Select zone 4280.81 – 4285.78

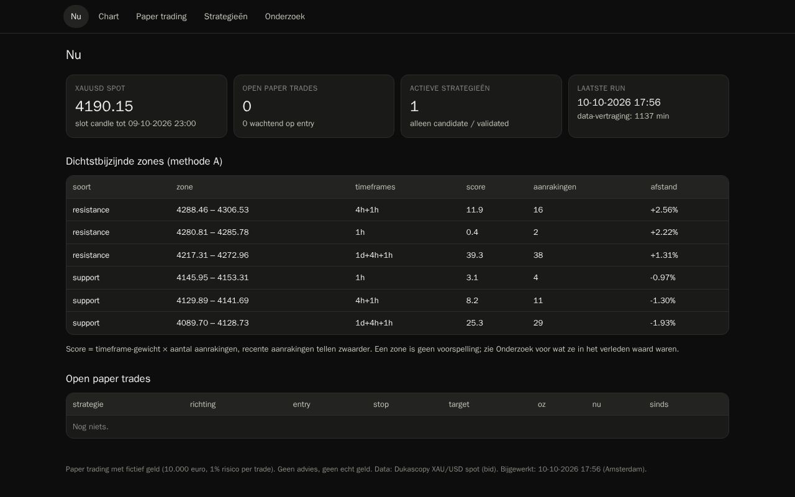[212, 232]
